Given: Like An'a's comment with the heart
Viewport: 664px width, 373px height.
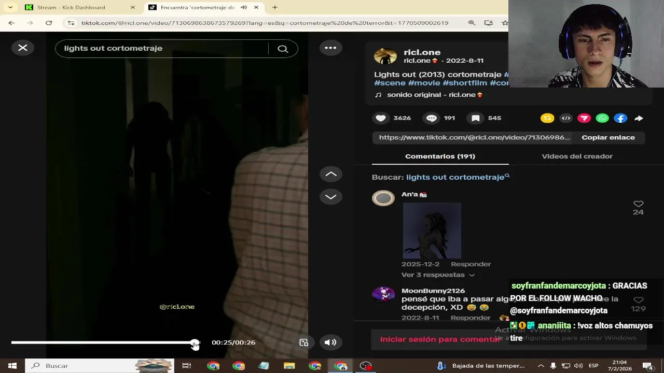Looking at the screenshot, I should pyautogui.click(x=638, y=204).
